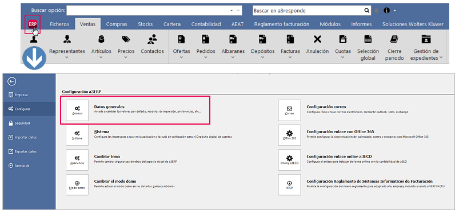Click the back arrow in the side panel
Viewport: 455px width, 210px height.
pos(13,81)
